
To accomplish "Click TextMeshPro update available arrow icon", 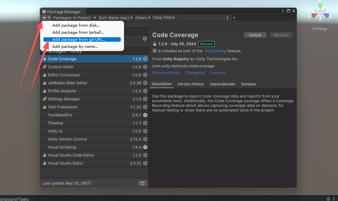I will [x=145, y=115].
